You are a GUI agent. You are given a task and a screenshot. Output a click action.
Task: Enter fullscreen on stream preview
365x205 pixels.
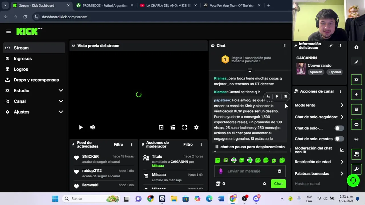(x=184, y=128)
